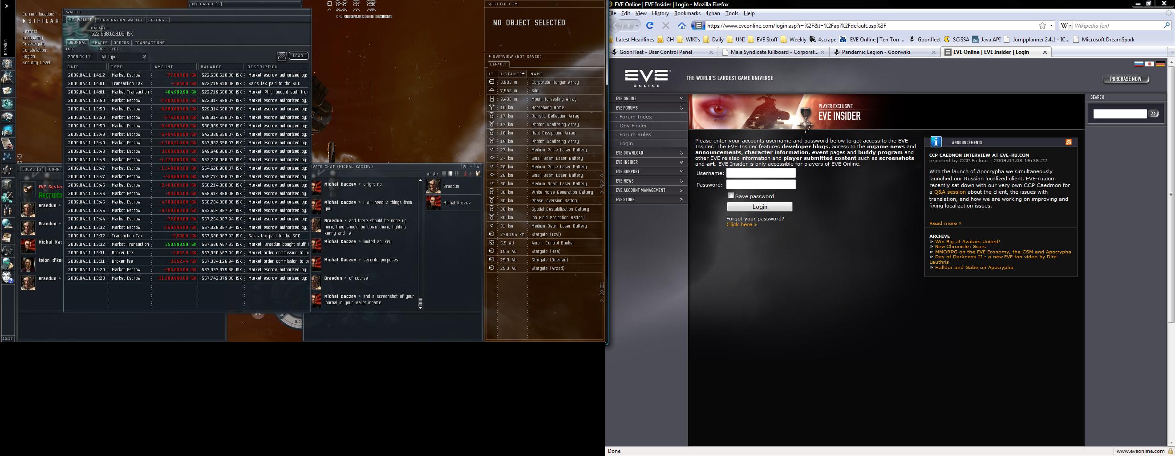Open the wallet Orders tab
Screen dimensions: 1175x456
point(121,43)
